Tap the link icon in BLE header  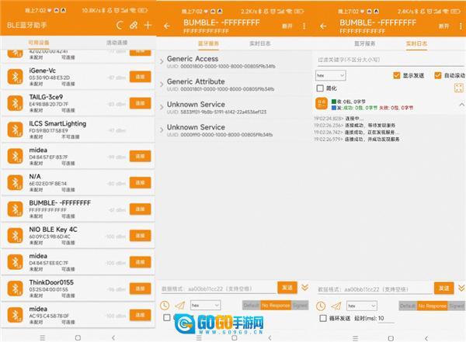coord(133,26)
